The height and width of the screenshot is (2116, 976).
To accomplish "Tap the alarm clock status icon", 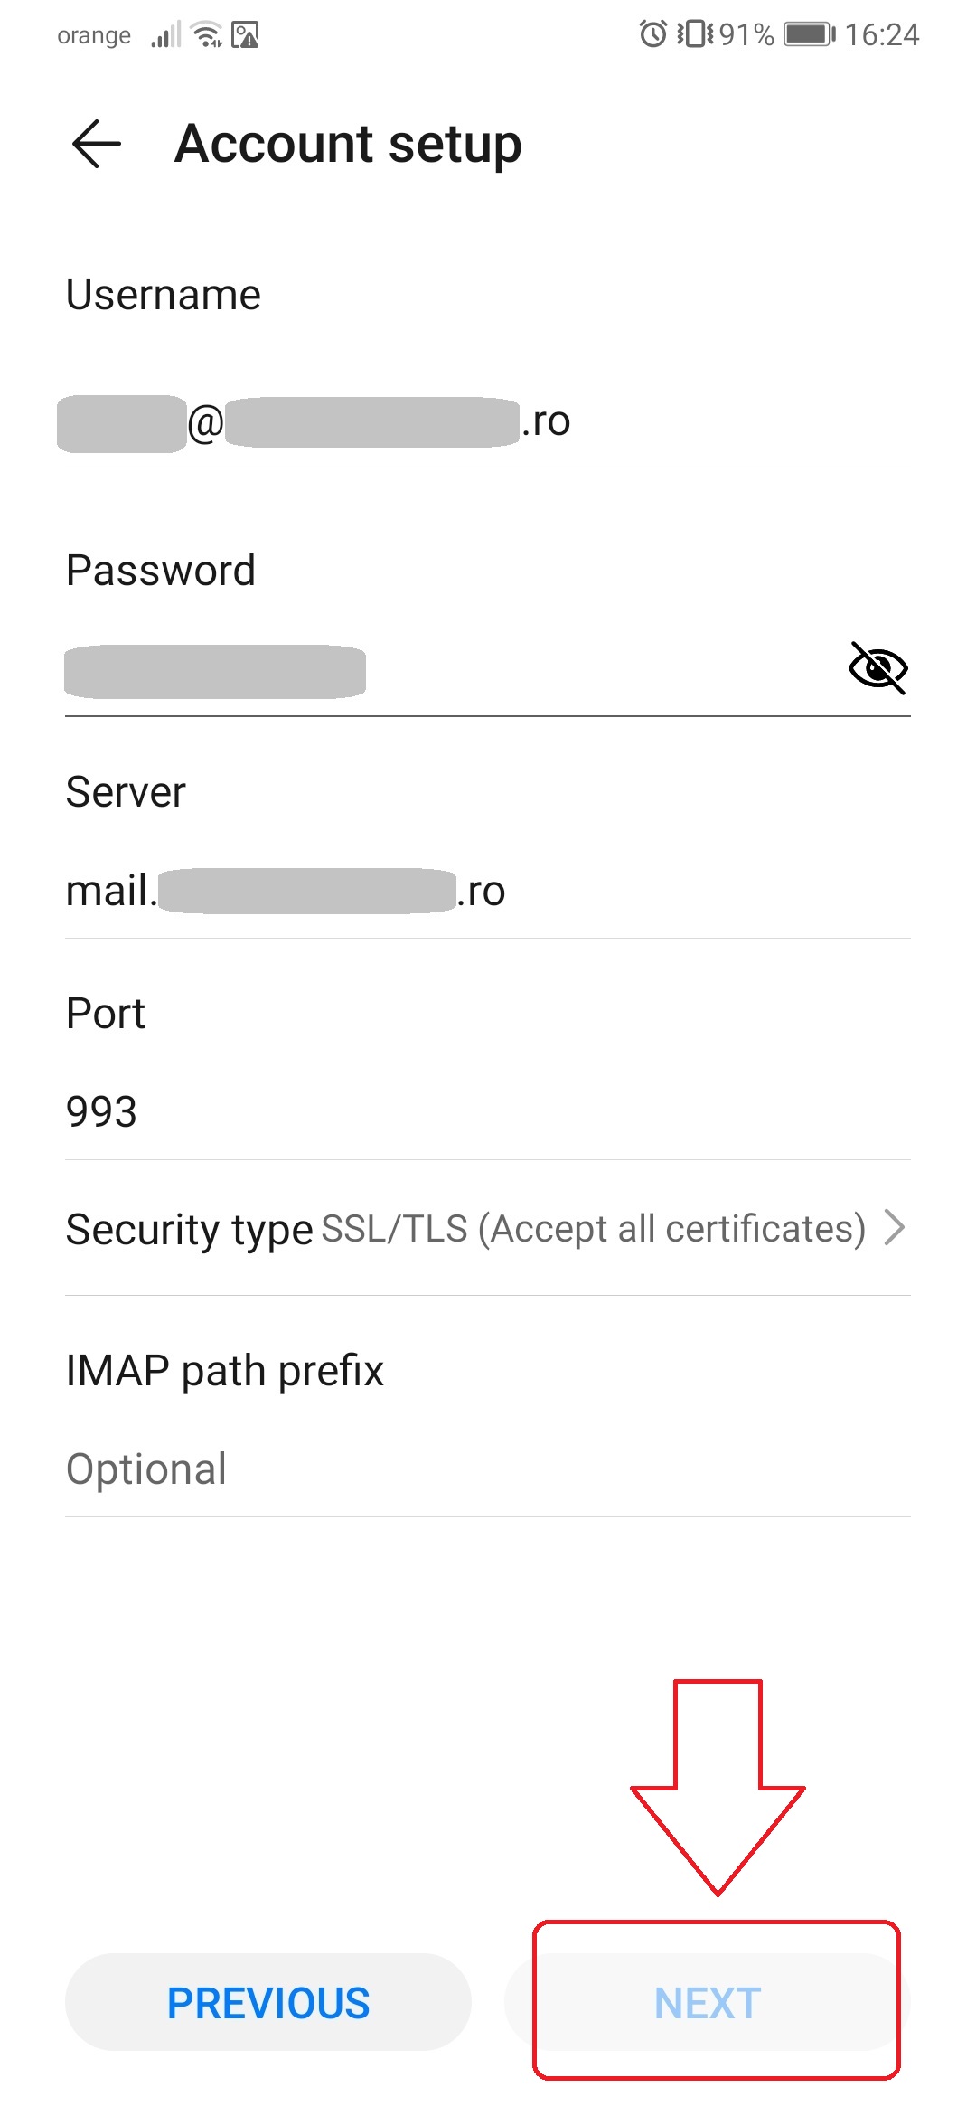I will click(652, 34).
